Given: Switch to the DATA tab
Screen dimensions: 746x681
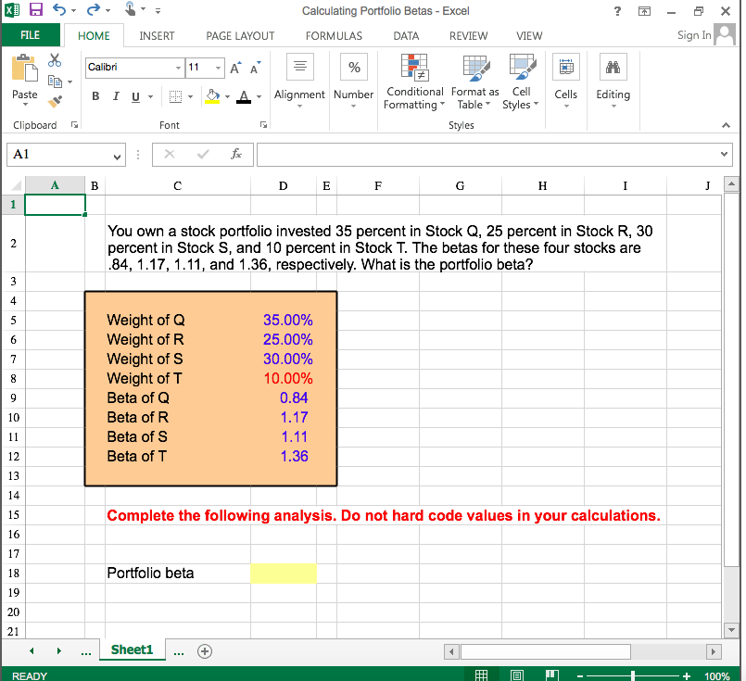Looking at the screenshot, I should (406, 36).
